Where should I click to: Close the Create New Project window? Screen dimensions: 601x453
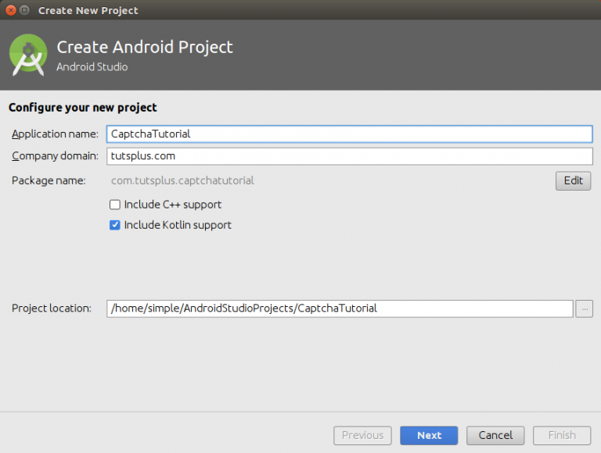11,10
